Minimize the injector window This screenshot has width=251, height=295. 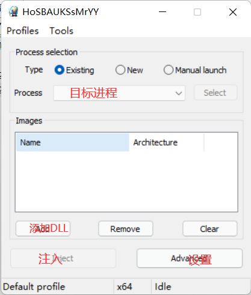(x=163, y=12)
